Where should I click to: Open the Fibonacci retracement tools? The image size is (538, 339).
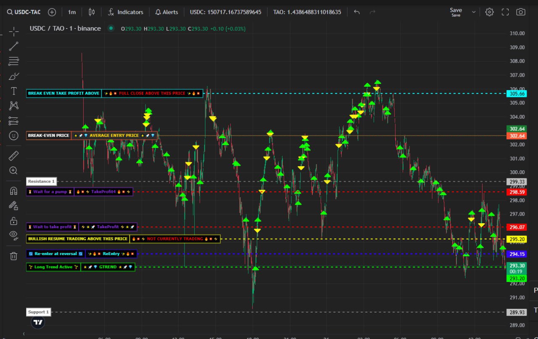pyautogui.click(x=13, y=61)
